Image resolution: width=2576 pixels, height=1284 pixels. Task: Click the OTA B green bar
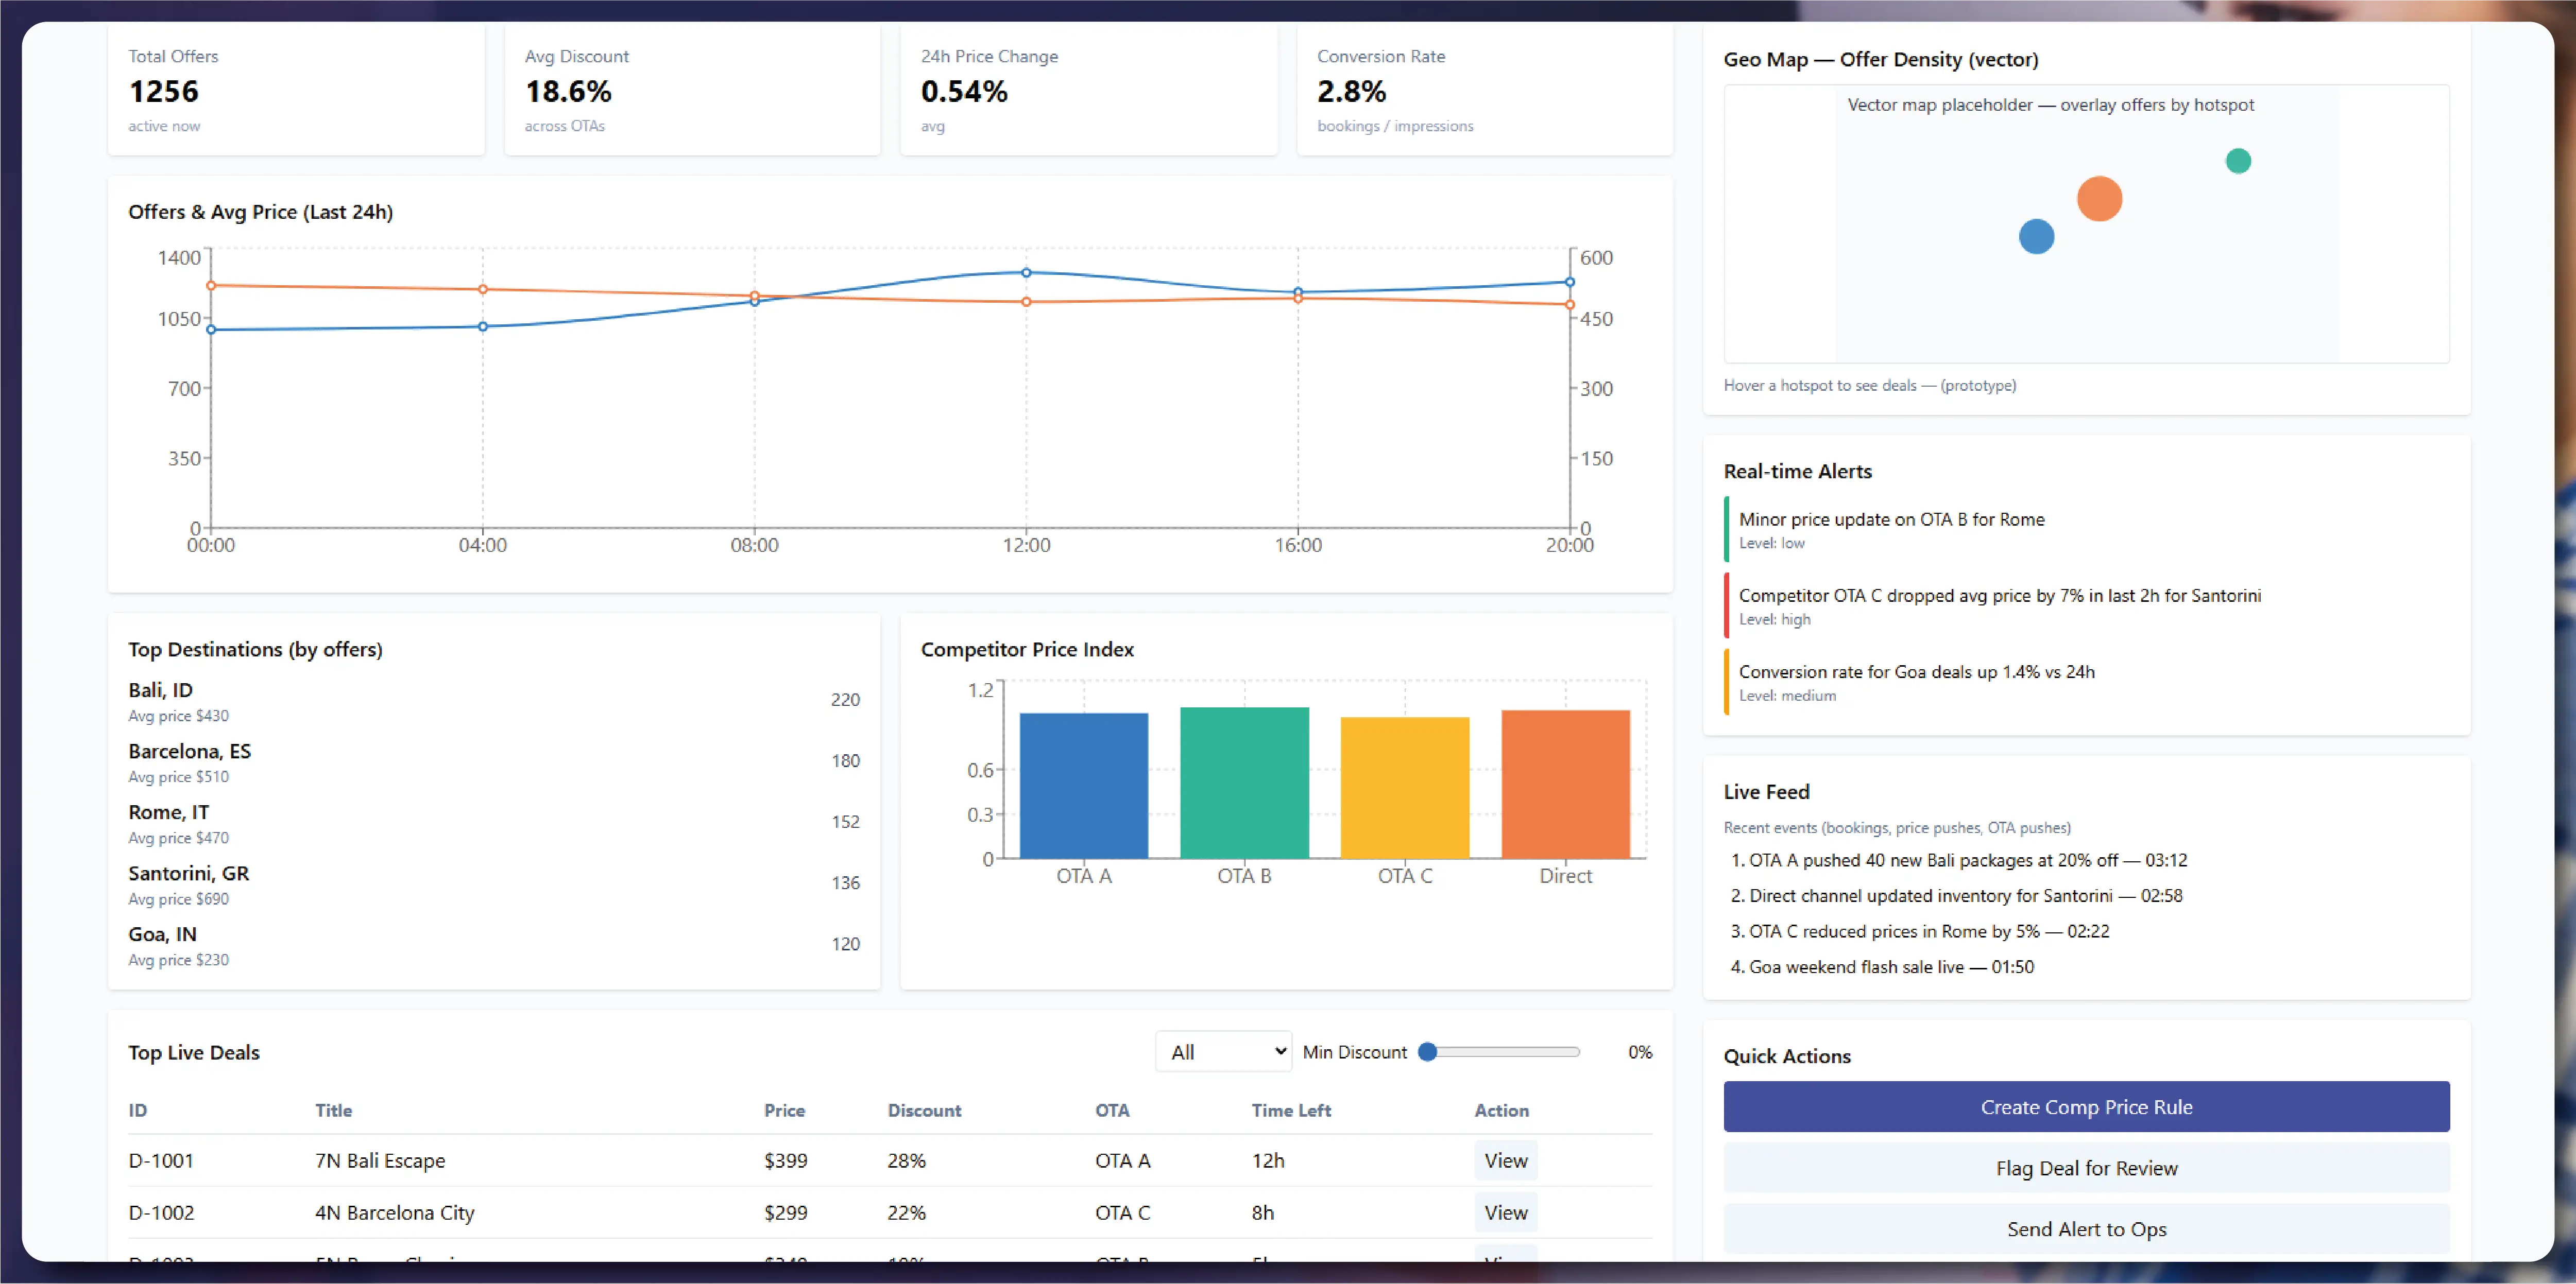1243,783
